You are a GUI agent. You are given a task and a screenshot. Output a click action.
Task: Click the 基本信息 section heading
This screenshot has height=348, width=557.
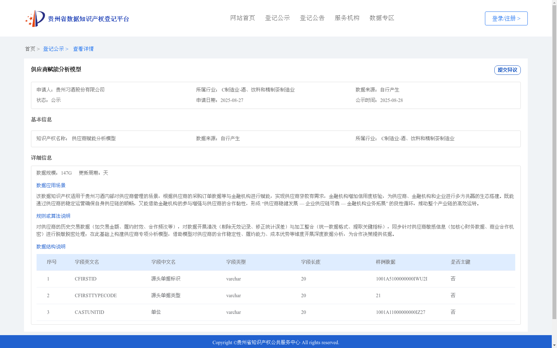pos(41,119)
